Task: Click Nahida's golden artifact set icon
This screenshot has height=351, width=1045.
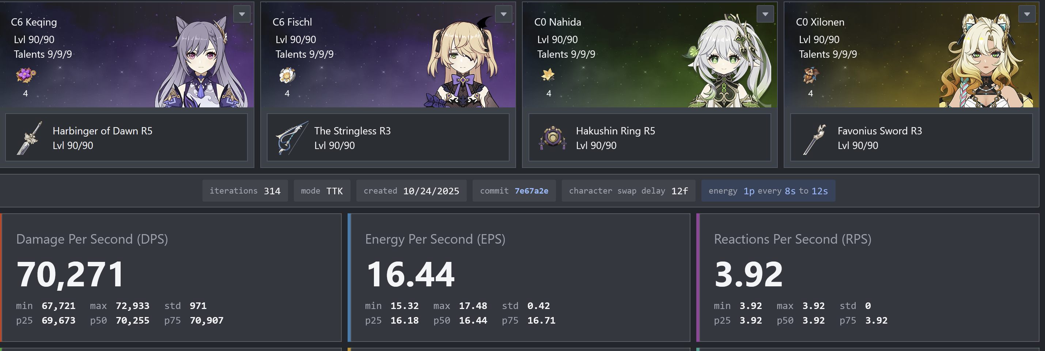Action: pos(549,75)
